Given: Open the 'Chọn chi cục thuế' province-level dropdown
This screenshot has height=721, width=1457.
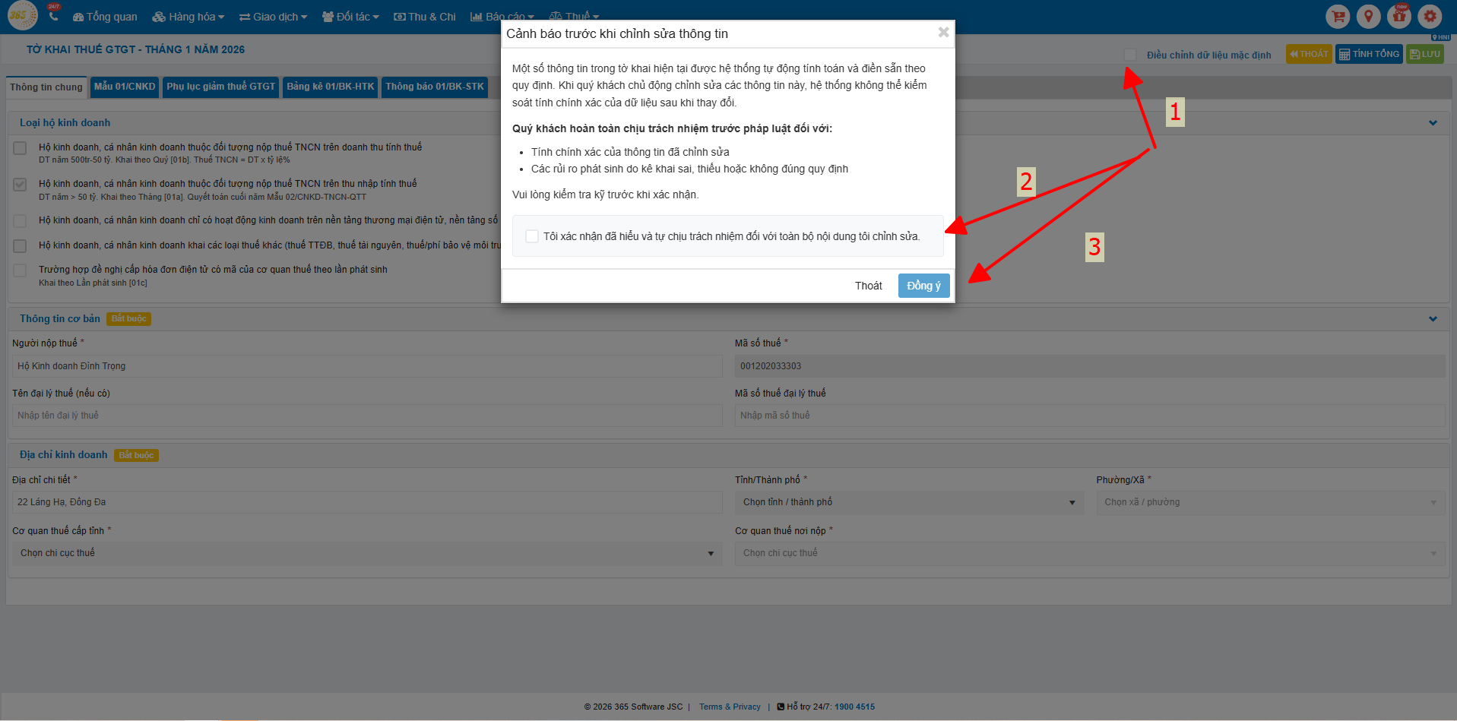Looking at the screenshot, I should tap(366, 553).
